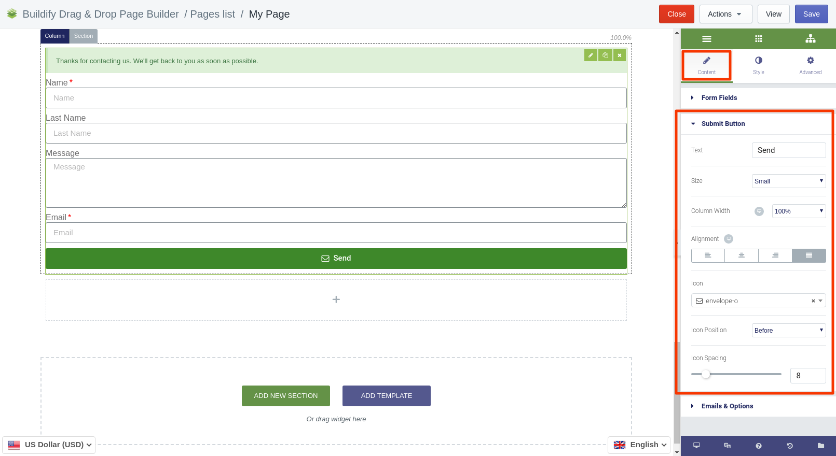Expand the Form Fields section

point(758,97)
